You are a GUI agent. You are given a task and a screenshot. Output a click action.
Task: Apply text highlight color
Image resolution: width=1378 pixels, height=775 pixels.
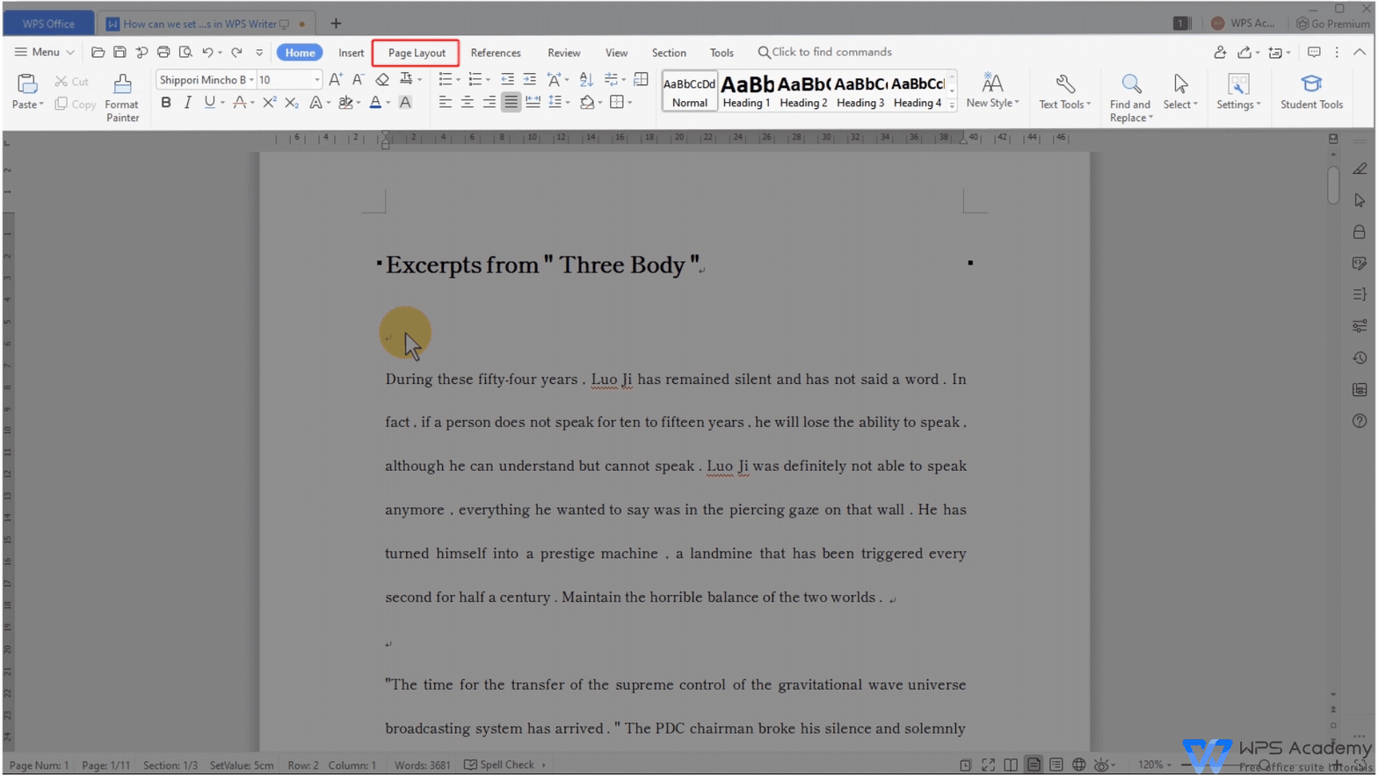coord(345,103)
